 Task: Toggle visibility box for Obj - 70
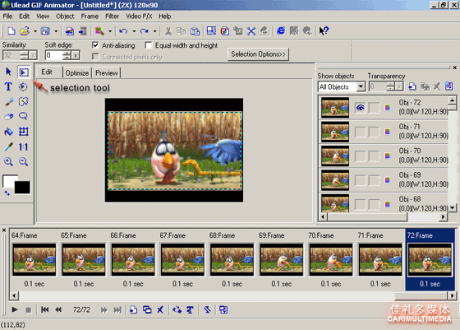tap(361, 156)
